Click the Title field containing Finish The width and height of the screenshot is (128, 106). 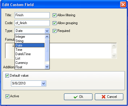click(32, 15)
